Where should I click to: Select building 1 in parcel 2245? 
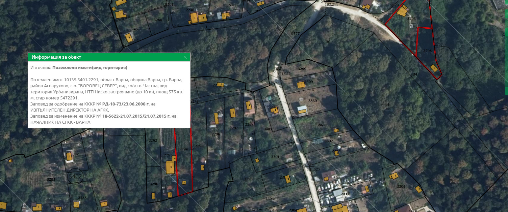point(129,37)
